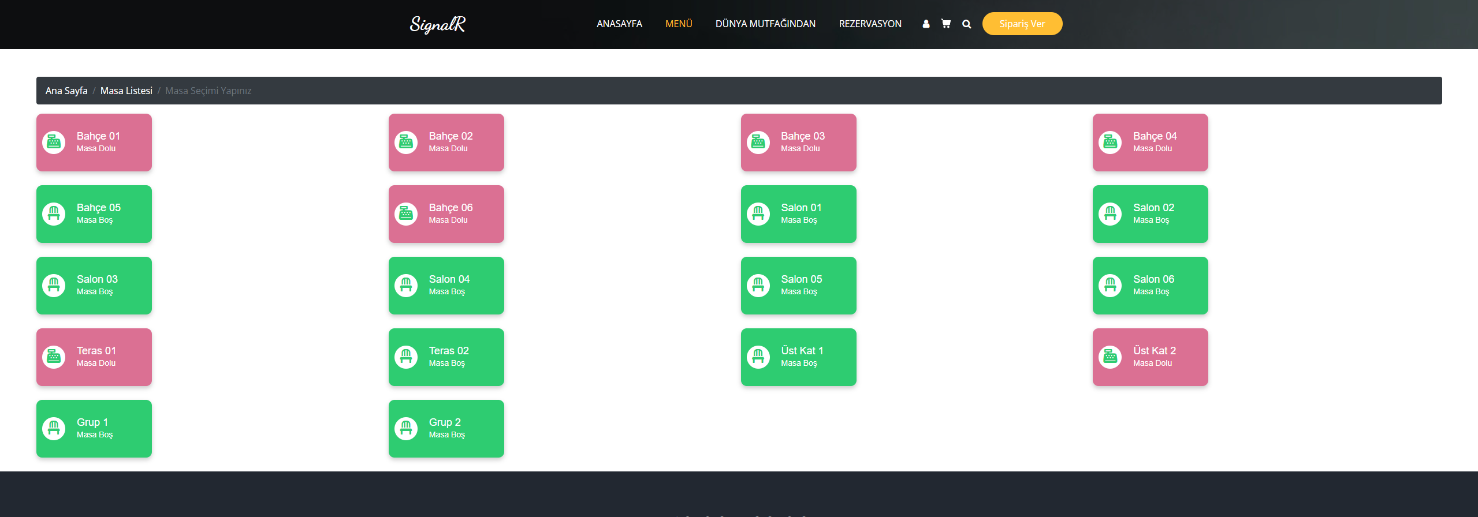Click the cash register icon on Üst Kat 2
Screen dimensions: 1478x517
point(1110,357)
